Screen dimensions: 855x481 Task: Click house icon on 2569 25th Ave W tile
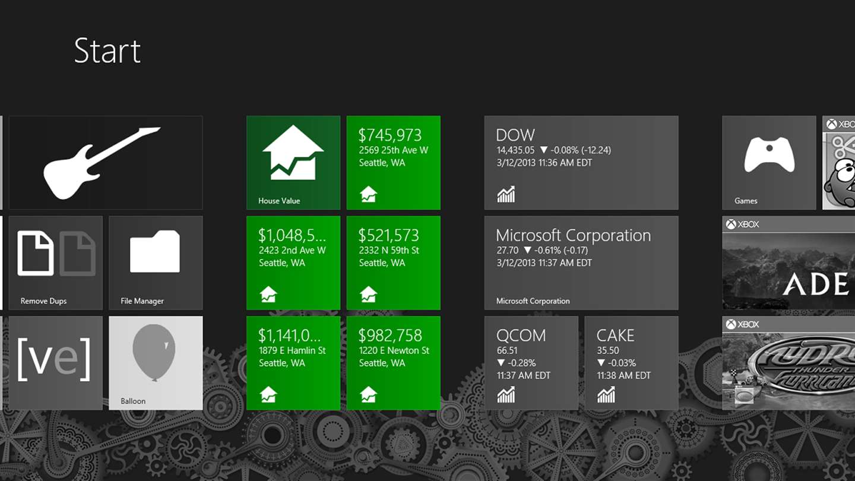click(x=368, y=194)
